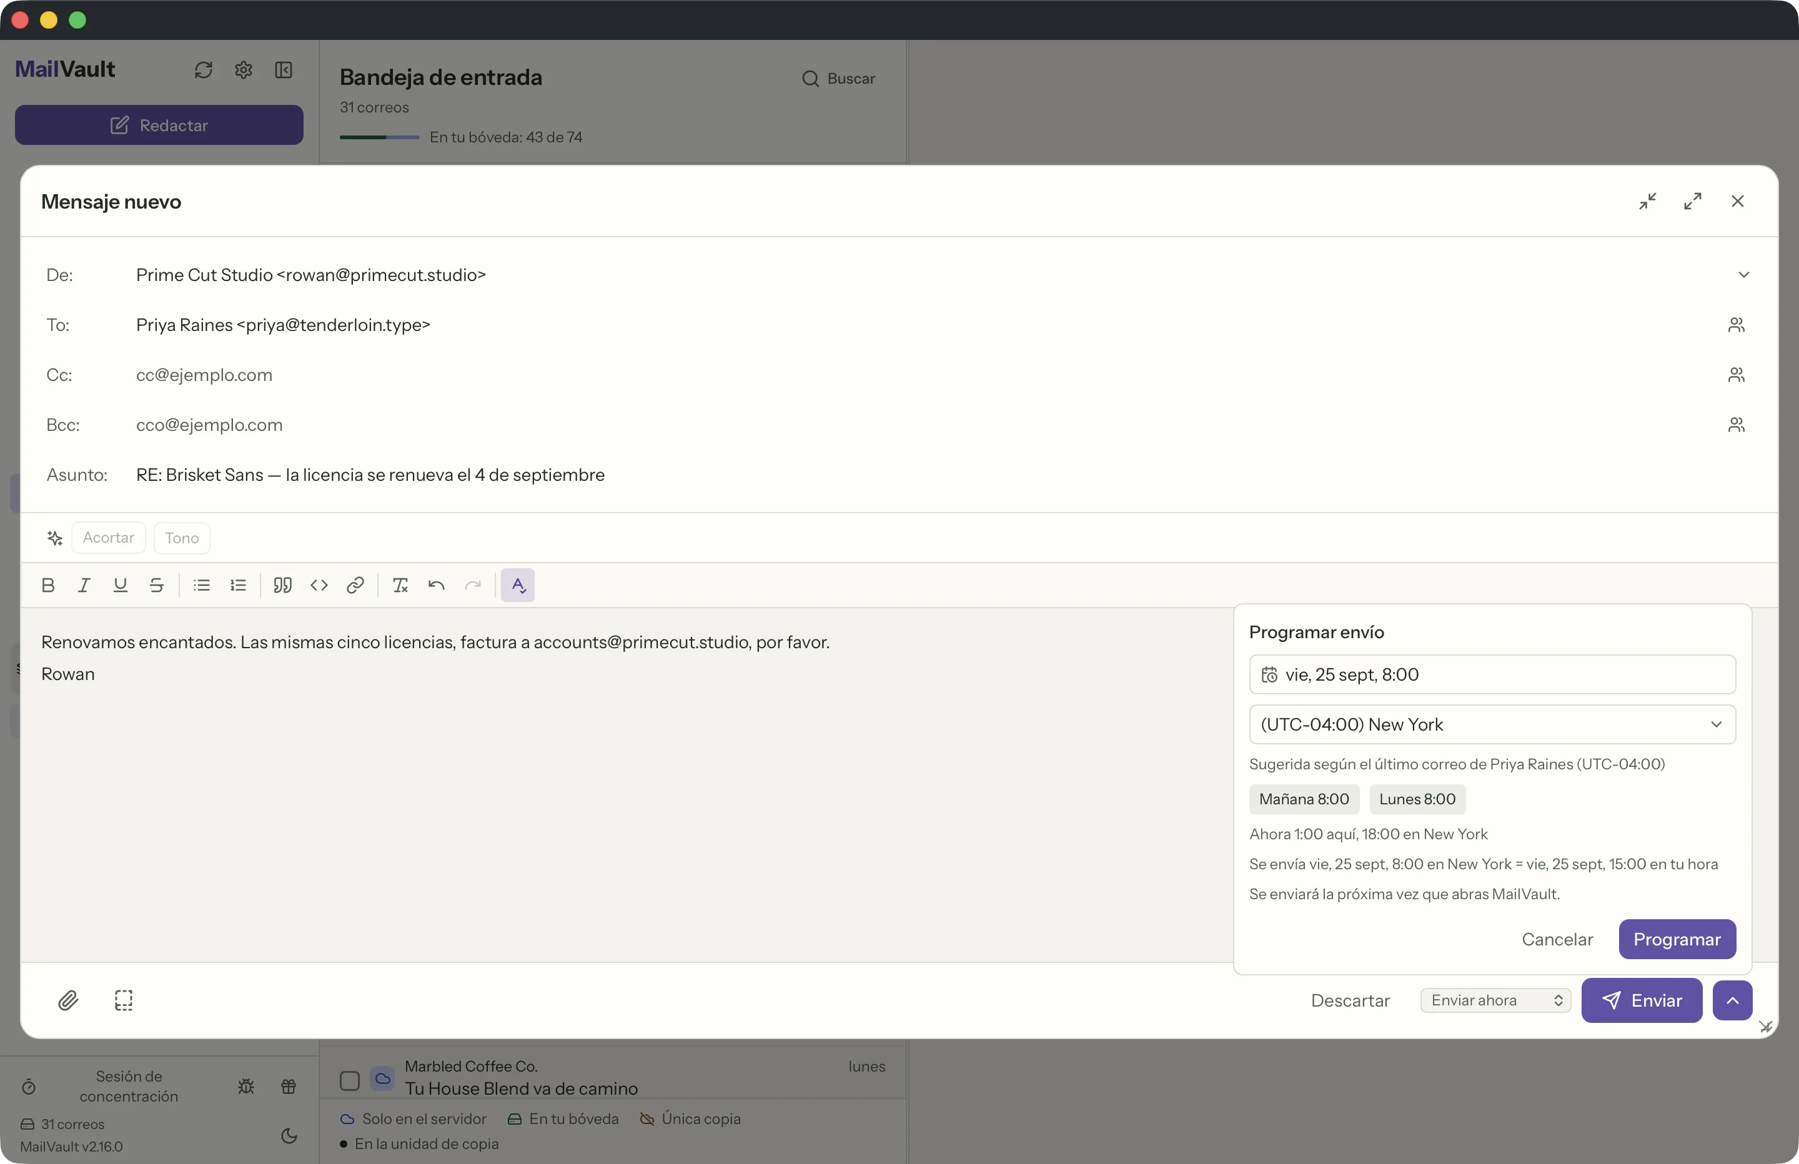Click the MailVault logo
The image size is (1799, 1164).
(65, 69)
